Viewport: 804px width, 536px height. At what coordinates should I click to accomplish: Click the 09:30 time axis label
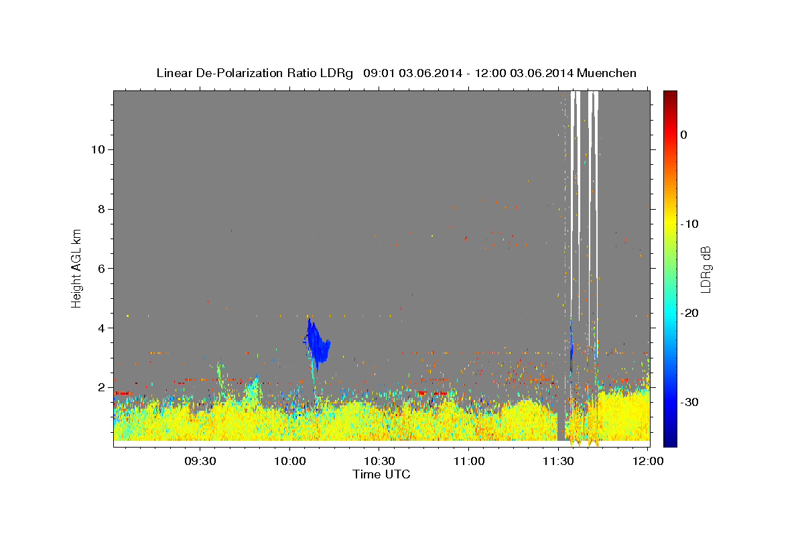tap(200, 462)
